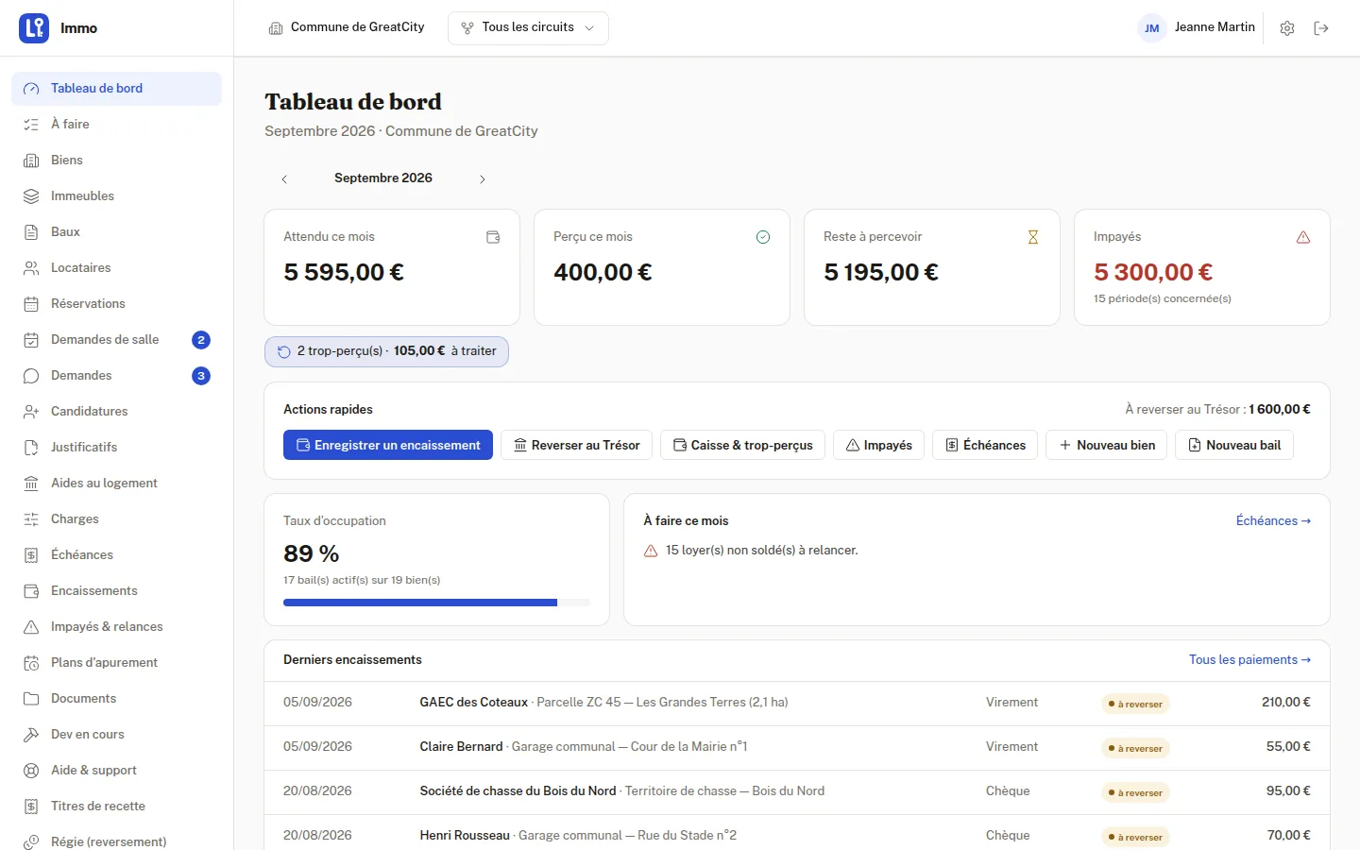Open À faire in the sidebar
Viewport: 1360px width, 850px height.
116,125
